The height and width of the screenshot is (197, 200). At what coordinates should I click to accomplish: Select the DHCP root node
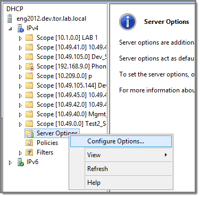pyautogui.click(x=15, y=9)
